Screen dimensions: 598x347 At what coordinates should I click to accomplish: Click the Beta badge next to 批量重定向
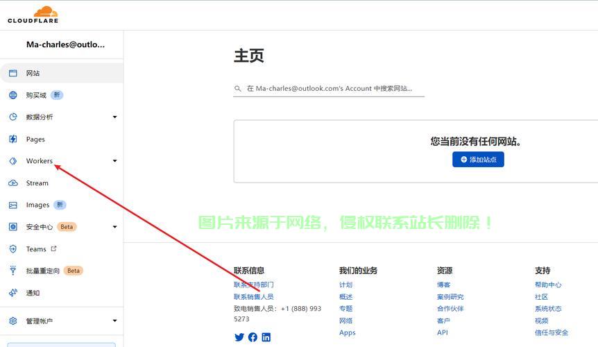(74, 271)
